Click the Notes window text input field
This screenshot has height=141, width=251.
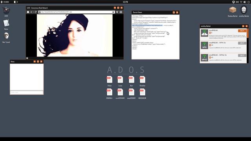tap(27, 92)
